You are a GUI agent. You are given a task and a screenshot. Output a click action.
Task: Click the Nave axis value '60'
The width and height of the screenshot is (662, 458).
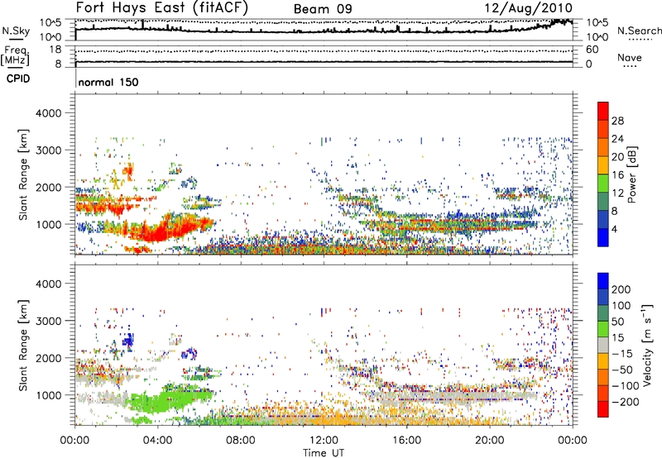(592, 50)
